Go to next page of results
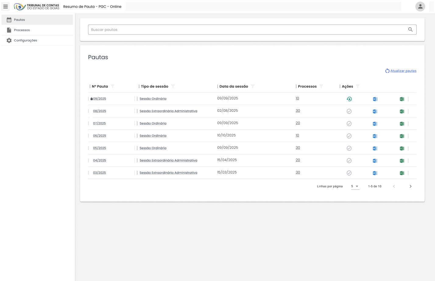Image resolution: width=435 pixels, height=281 pixels. 410,186
